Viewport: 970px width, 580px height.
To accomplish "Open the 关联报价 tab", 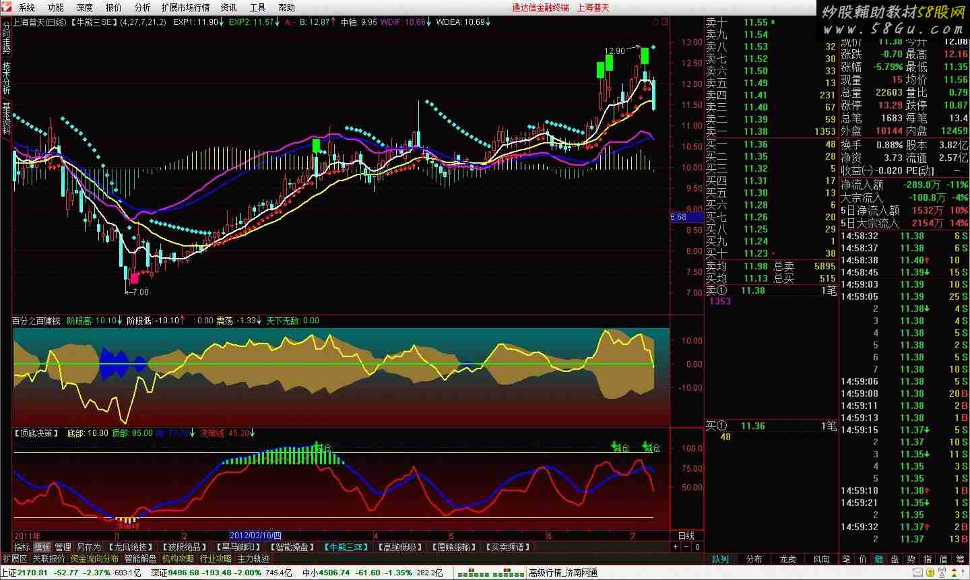I will (x=48, y=558).
